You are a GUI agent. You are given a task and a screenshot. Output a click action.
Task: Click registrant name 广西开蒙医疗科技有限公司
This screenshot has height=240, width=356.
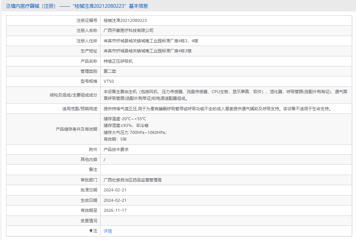[128, 30]
